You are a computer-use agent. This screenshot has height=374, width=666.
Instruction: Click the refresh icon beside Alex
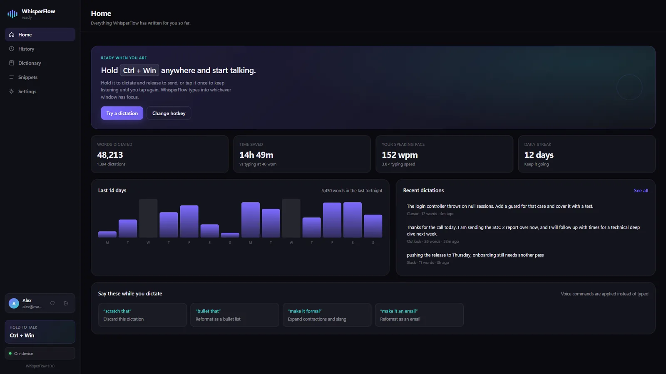pos(52,303)
